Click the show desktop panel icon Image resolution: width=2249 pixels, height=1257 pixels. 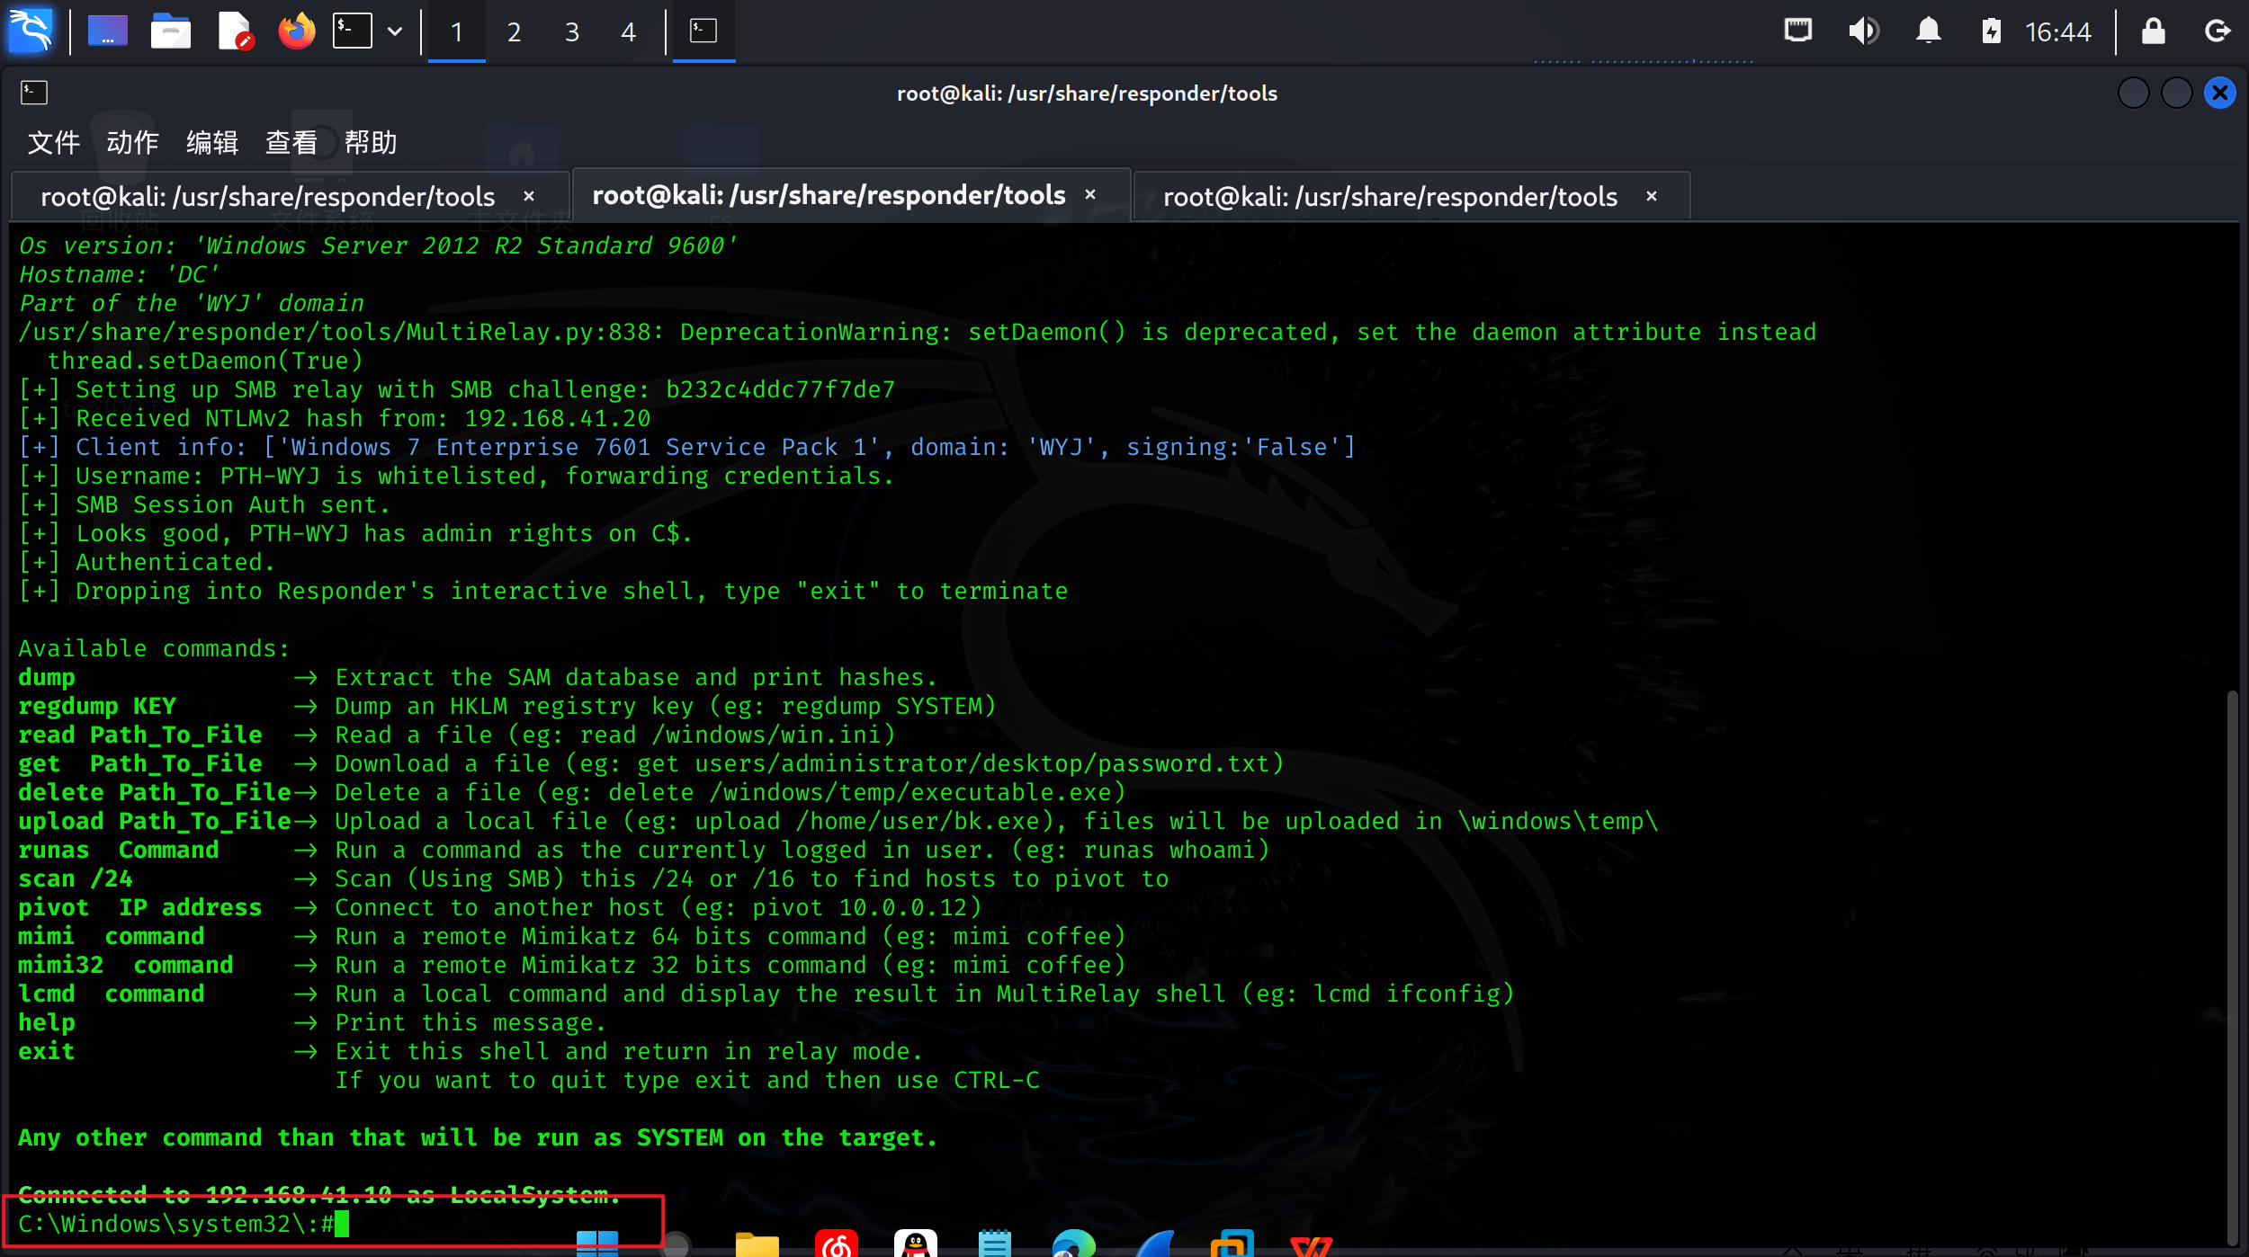pyautogui.click(x=107, y=31)
